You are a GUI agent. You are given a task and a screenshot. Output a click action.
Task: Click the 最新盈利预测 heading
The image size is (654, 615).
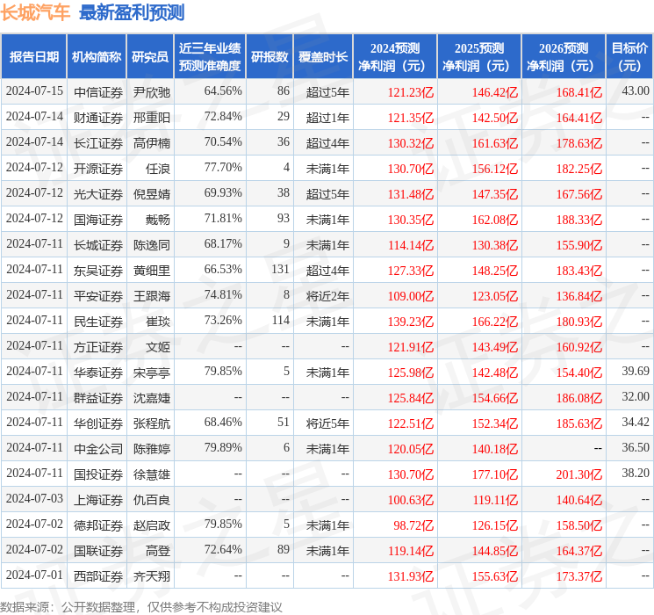coord(132,12)
